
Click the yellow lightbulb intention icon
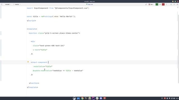tap(28, 62)
